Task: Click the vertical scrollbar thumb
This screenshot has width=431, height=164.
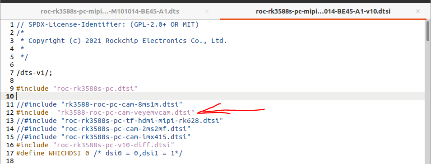Action: pyautogui.click(x=428, y=31)
